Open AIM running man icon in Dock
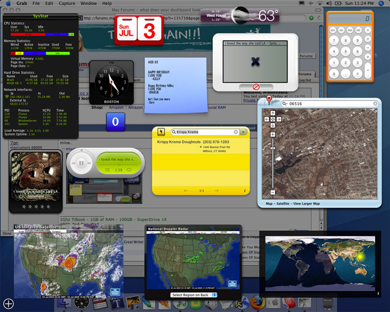The height and width of the screenshot is (312, 390). (243, 303)
